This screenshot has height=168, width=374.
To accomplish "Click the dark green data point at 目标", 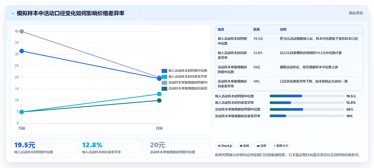I will [x=159, y=100].
